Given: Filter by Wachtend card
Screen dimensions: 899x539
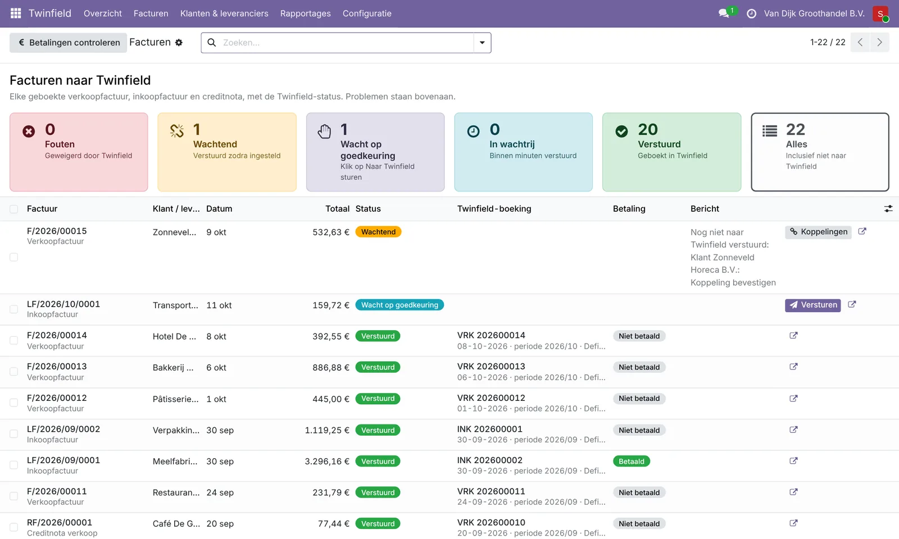Looking at the screenshot, I should pos(227,152).
